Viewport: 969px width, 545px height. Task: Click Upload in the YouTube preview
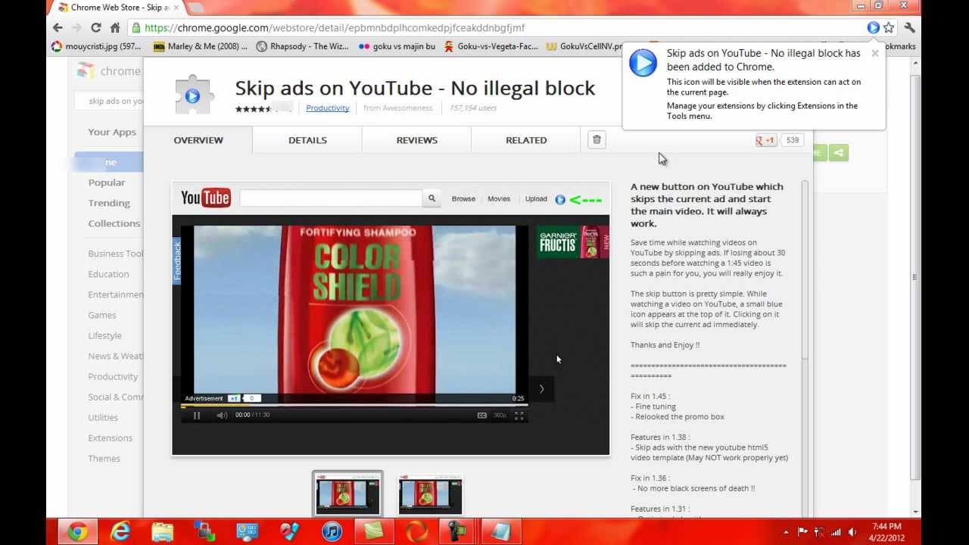[536, 199]
